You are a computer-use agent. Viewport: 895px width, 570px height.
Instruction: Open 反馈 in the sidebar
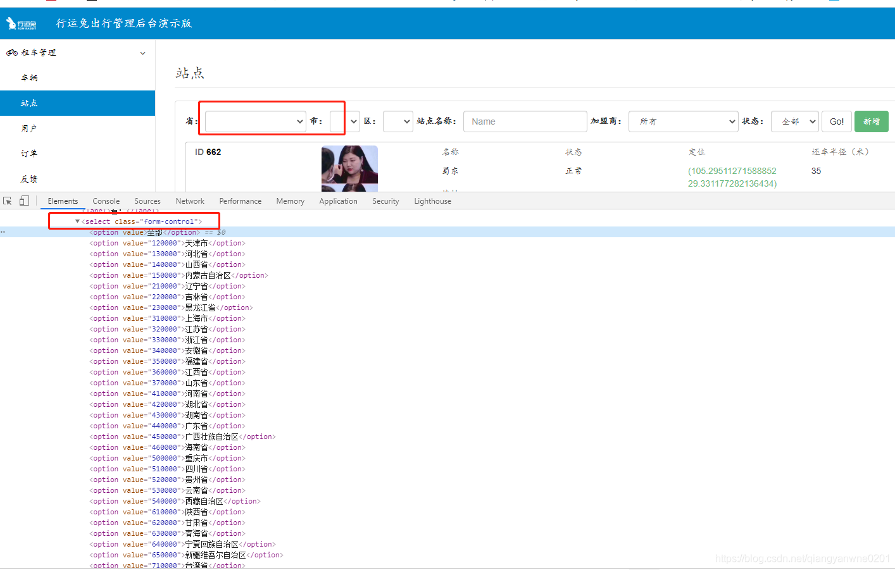[77, 179]
